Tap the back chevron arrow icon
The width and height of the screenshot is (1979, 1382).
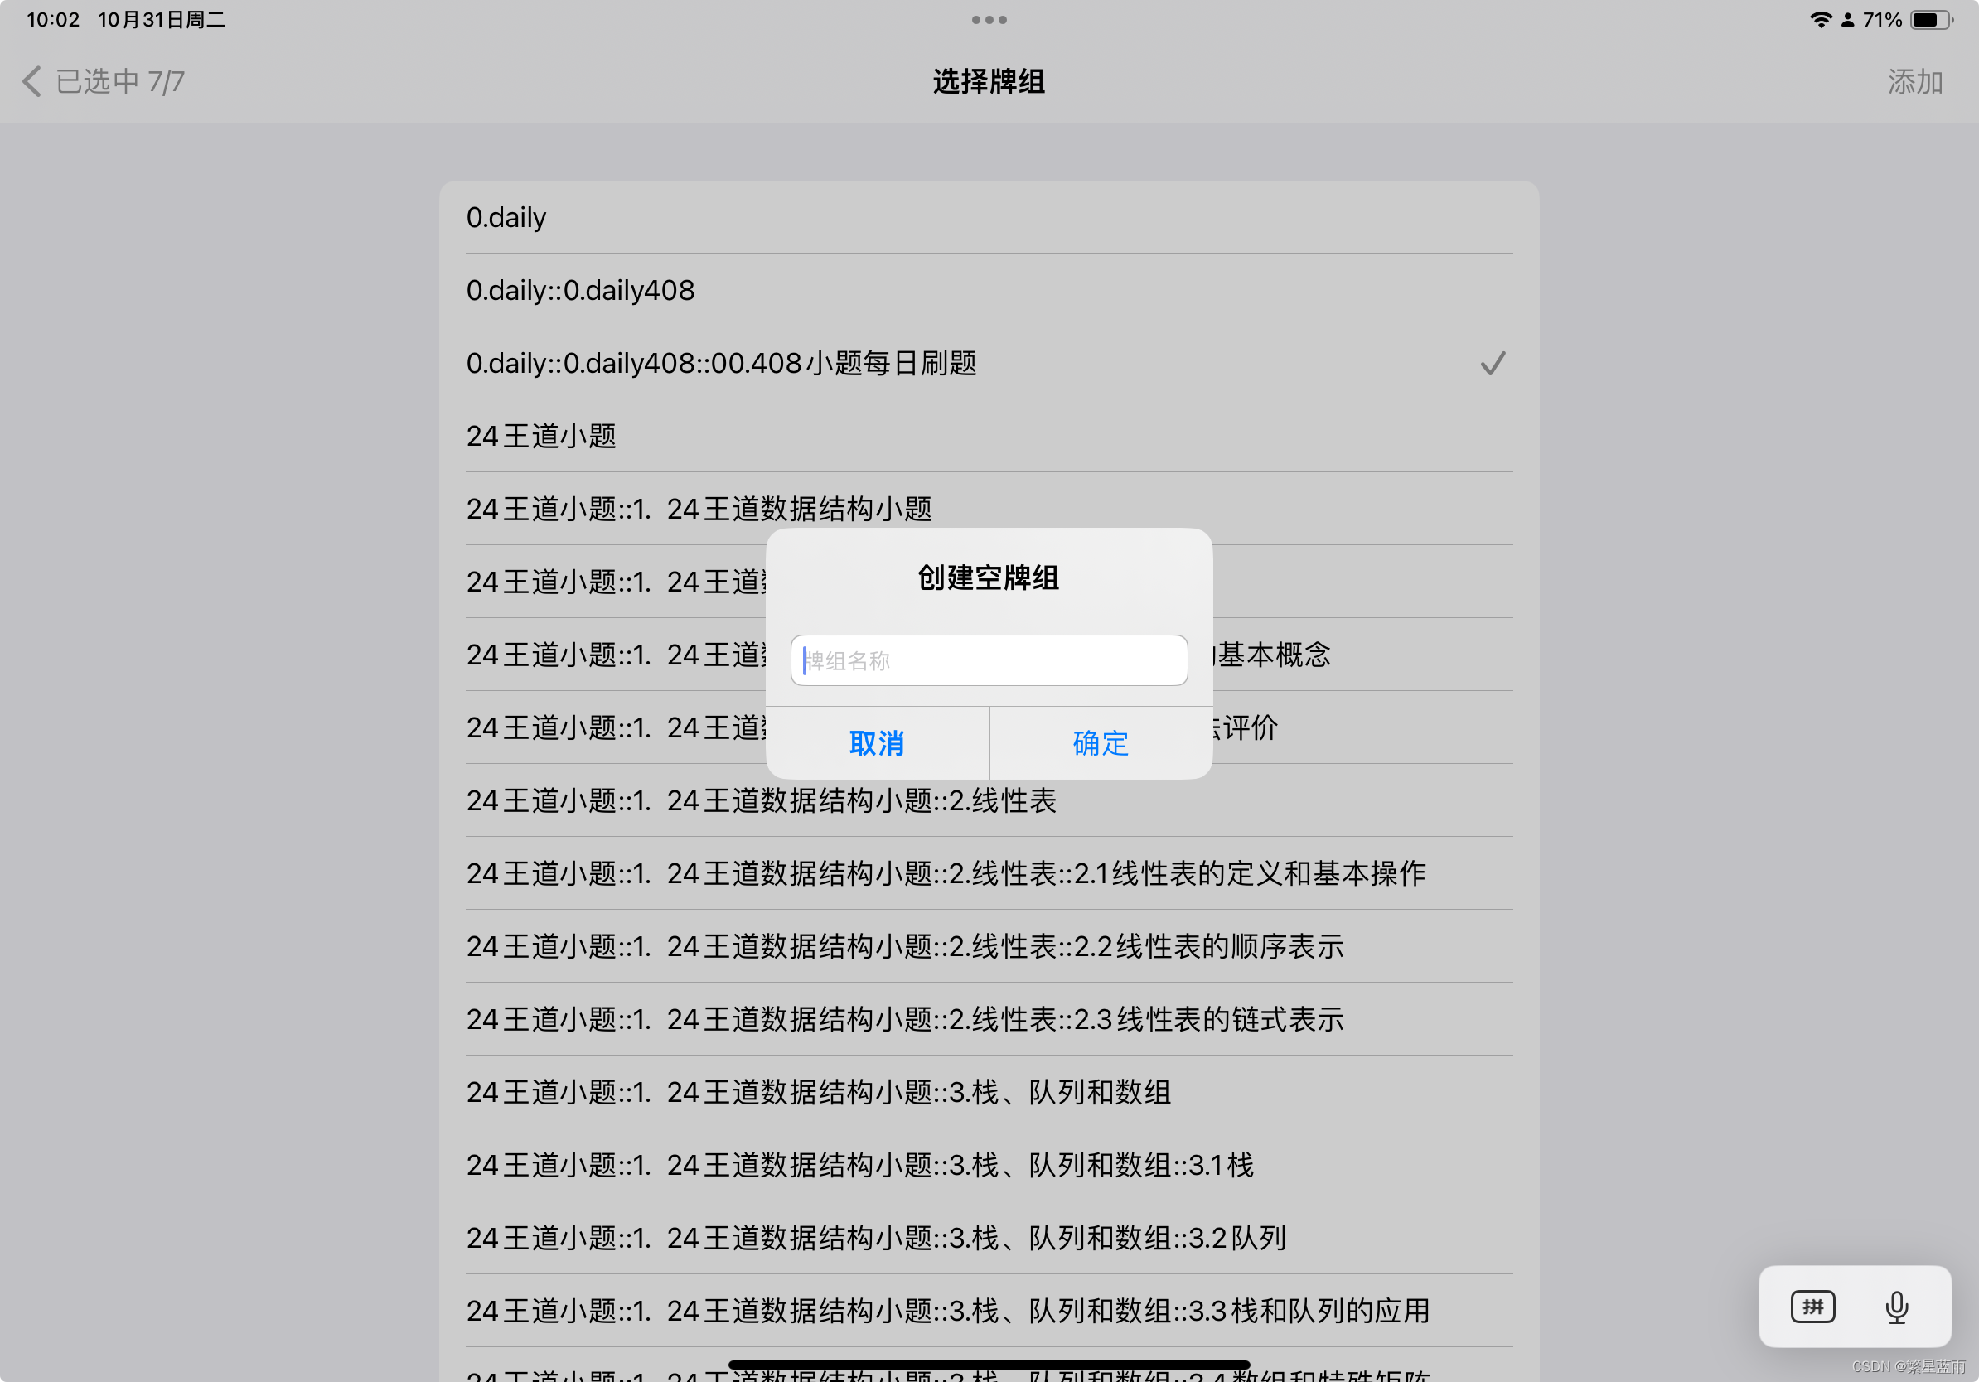[31, 82]
